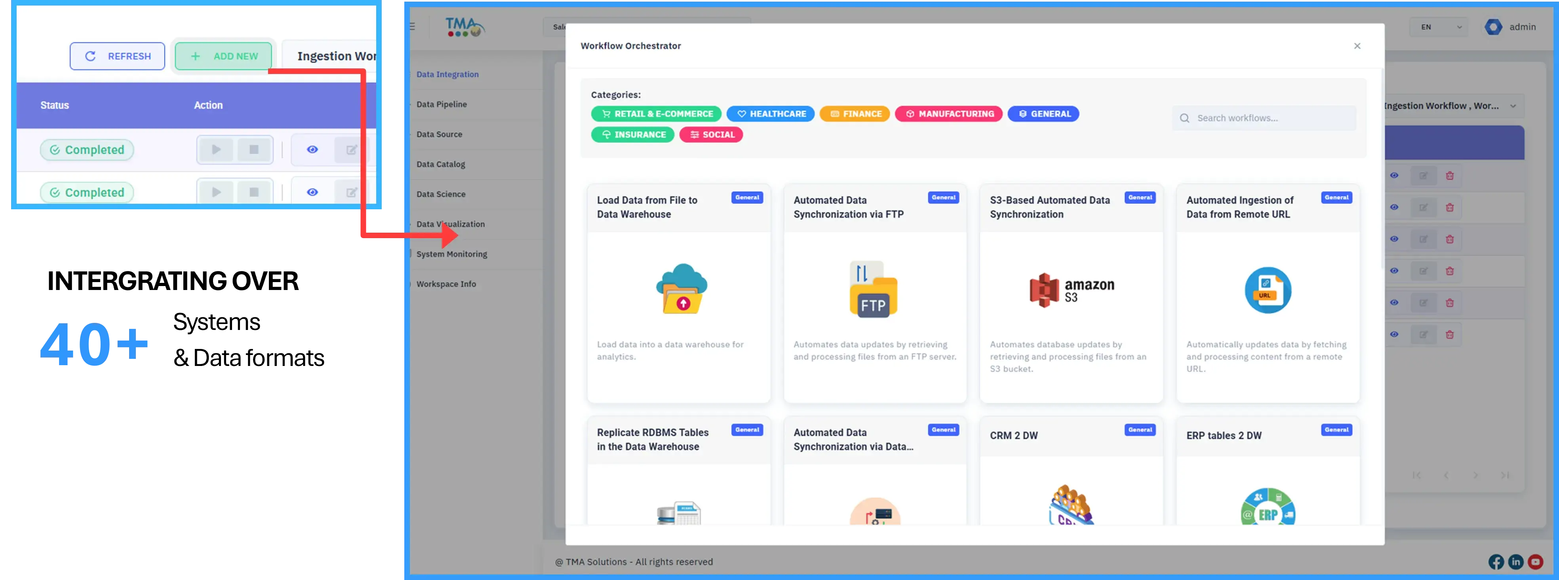Click the Amazon S3 logo icon
This screenshot has height=580, width=1559.
(1072, 290)
